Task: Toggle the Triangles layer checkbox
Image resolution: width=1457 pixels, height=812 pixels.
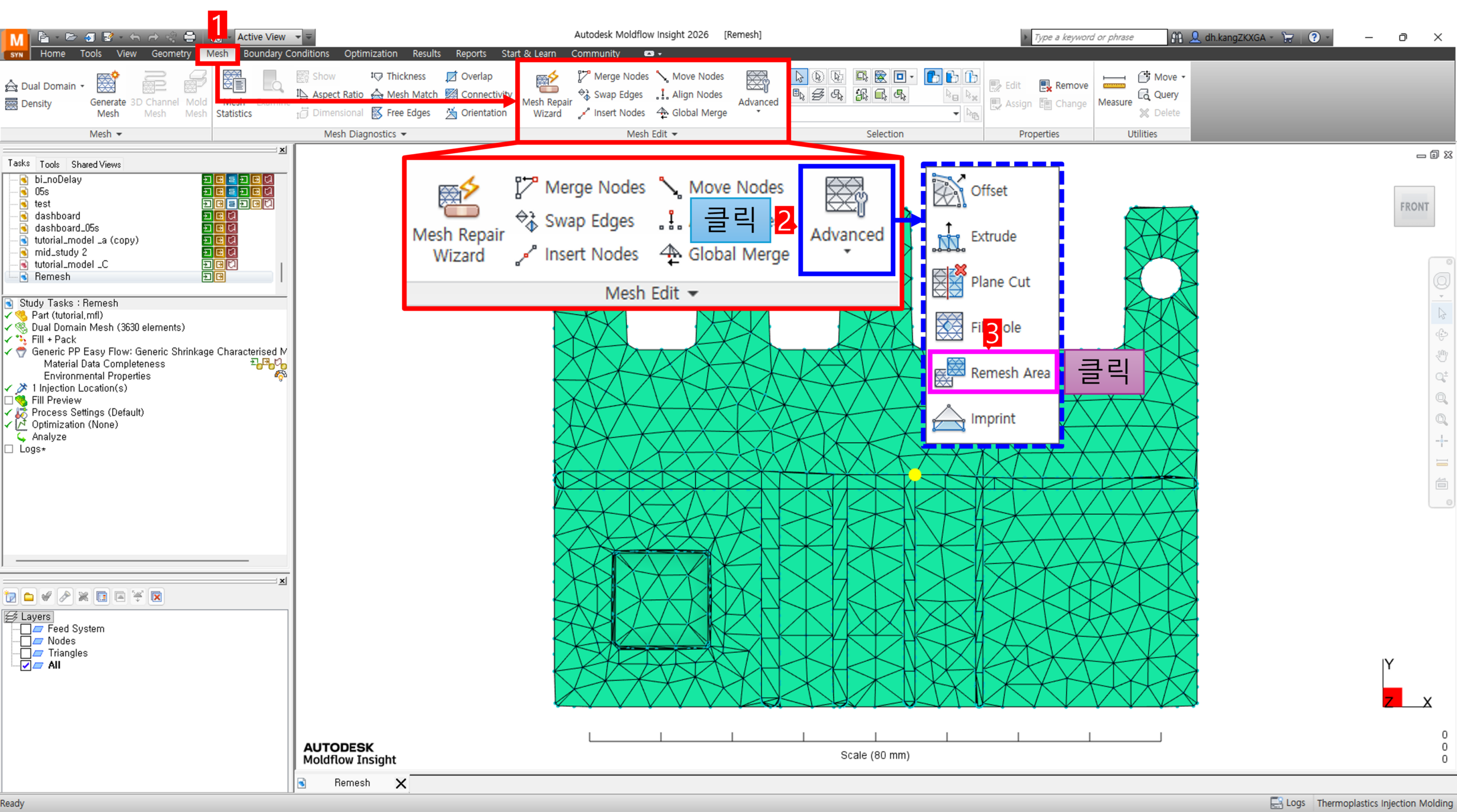Action: (26, 653)
